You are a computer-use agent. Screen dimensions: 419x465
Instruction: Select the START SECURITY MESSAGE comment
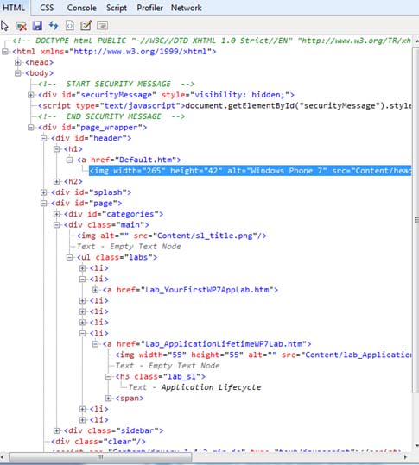116,84
